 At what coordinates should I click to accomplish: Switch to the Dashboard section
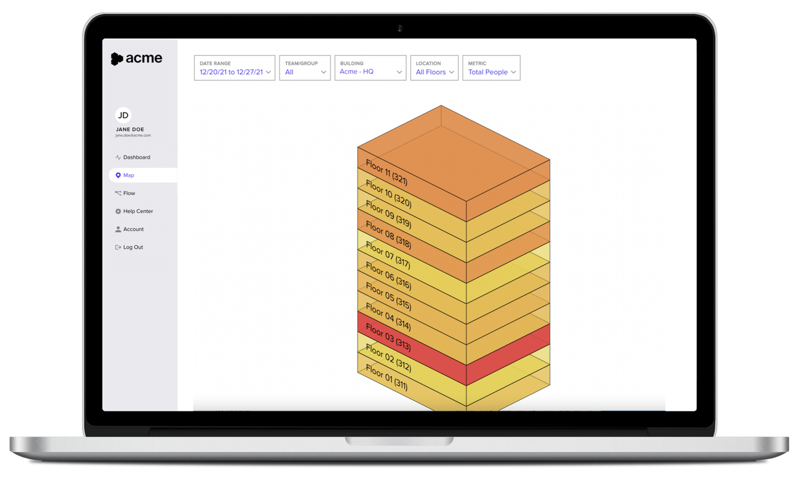click(x=136, y=157)
